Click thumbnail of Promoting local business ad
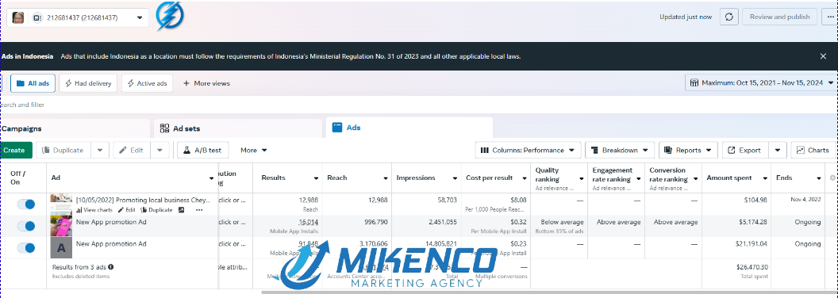 coord(61,204)
